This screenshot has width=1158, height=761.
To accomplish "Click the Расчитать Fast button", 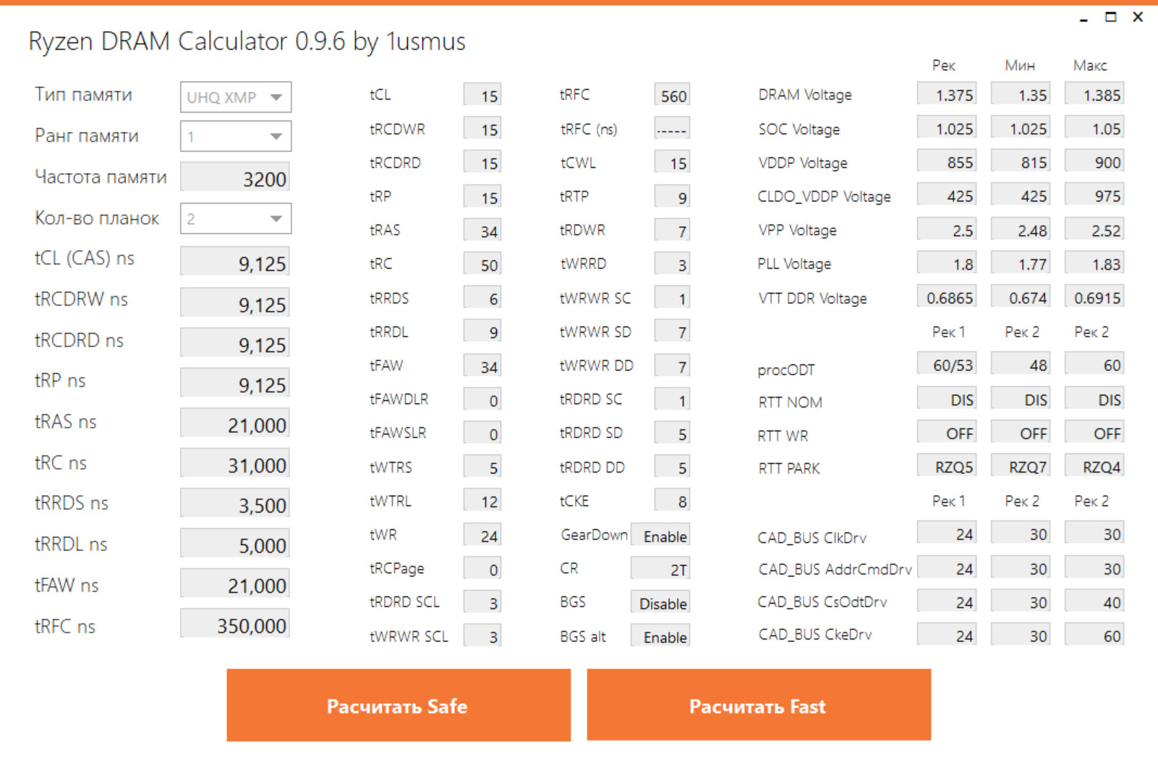I will coord(758,705).
